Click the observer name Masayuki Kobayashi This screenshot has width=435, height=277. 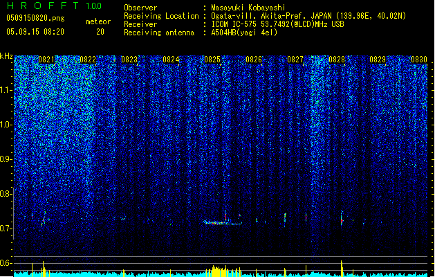point(248,8)
